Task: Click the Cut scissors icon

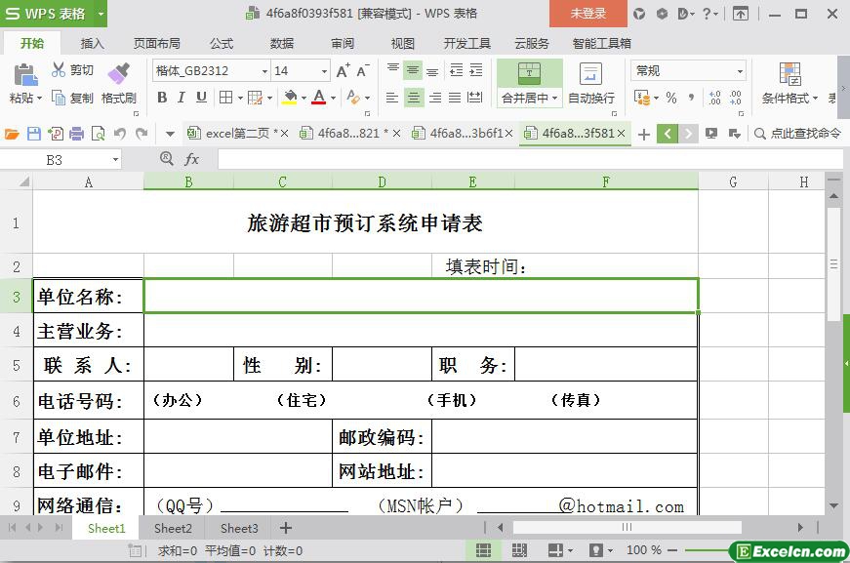Action: point(58,69)
